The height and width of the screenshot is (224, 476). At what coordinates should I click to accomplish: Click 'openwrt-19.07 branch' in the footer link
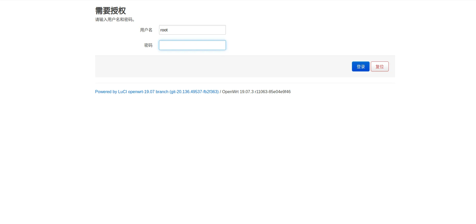pos(148,92)
